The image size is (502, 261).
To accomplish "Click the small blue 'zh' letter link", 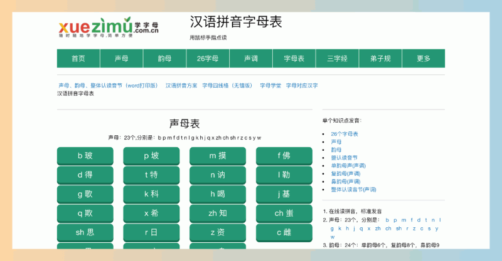I will (x=378, y=228).
